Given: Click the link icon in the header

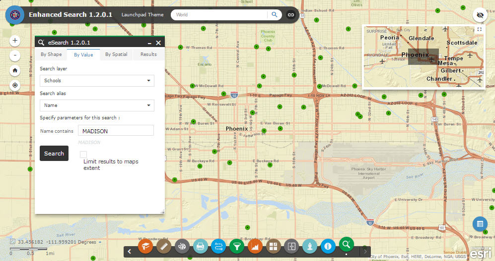Looking at the screenshot, I should click(x=291, y=15).
